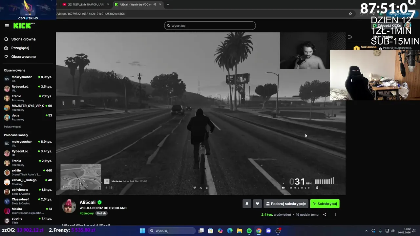Click the Ali5cali channel avatar

click(x=69, y=206)
